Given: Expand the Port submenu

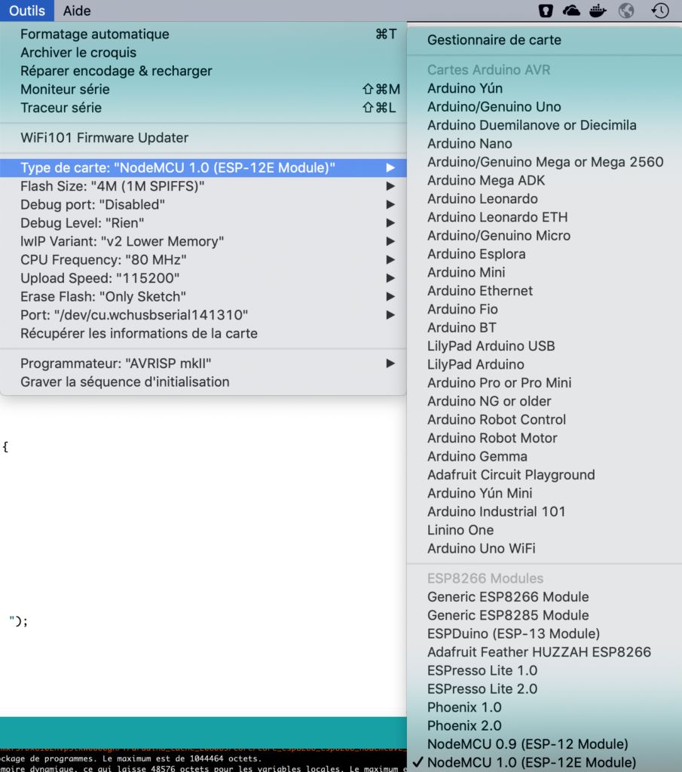Looking at the screenshot, I should (x=203, y=315).
